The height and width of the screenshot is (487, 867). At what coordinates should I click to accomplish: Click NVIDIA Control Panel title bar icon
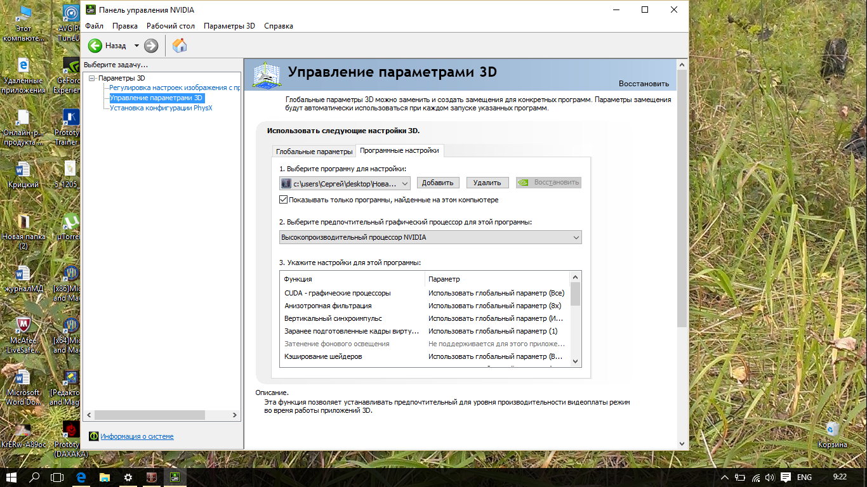pyautogui.click(x=91, y=10)
